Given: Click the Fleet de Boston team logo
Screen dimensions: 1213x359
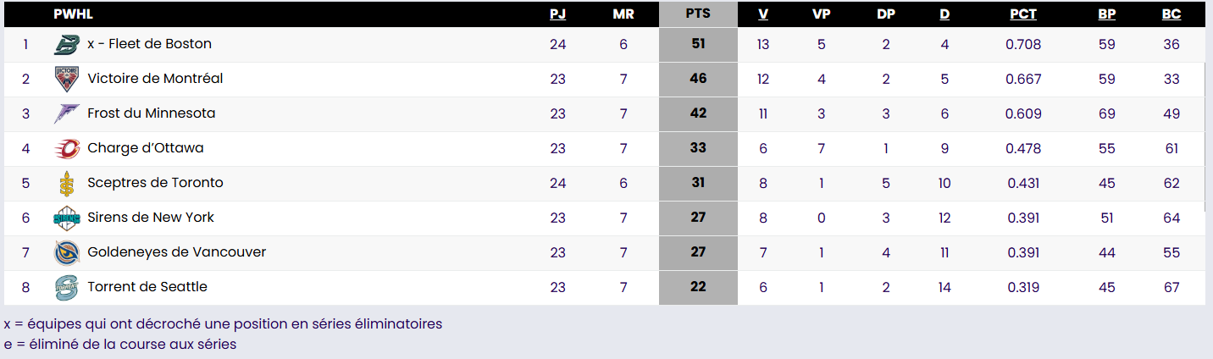Looking at the screenshot, I should (66, 44).
